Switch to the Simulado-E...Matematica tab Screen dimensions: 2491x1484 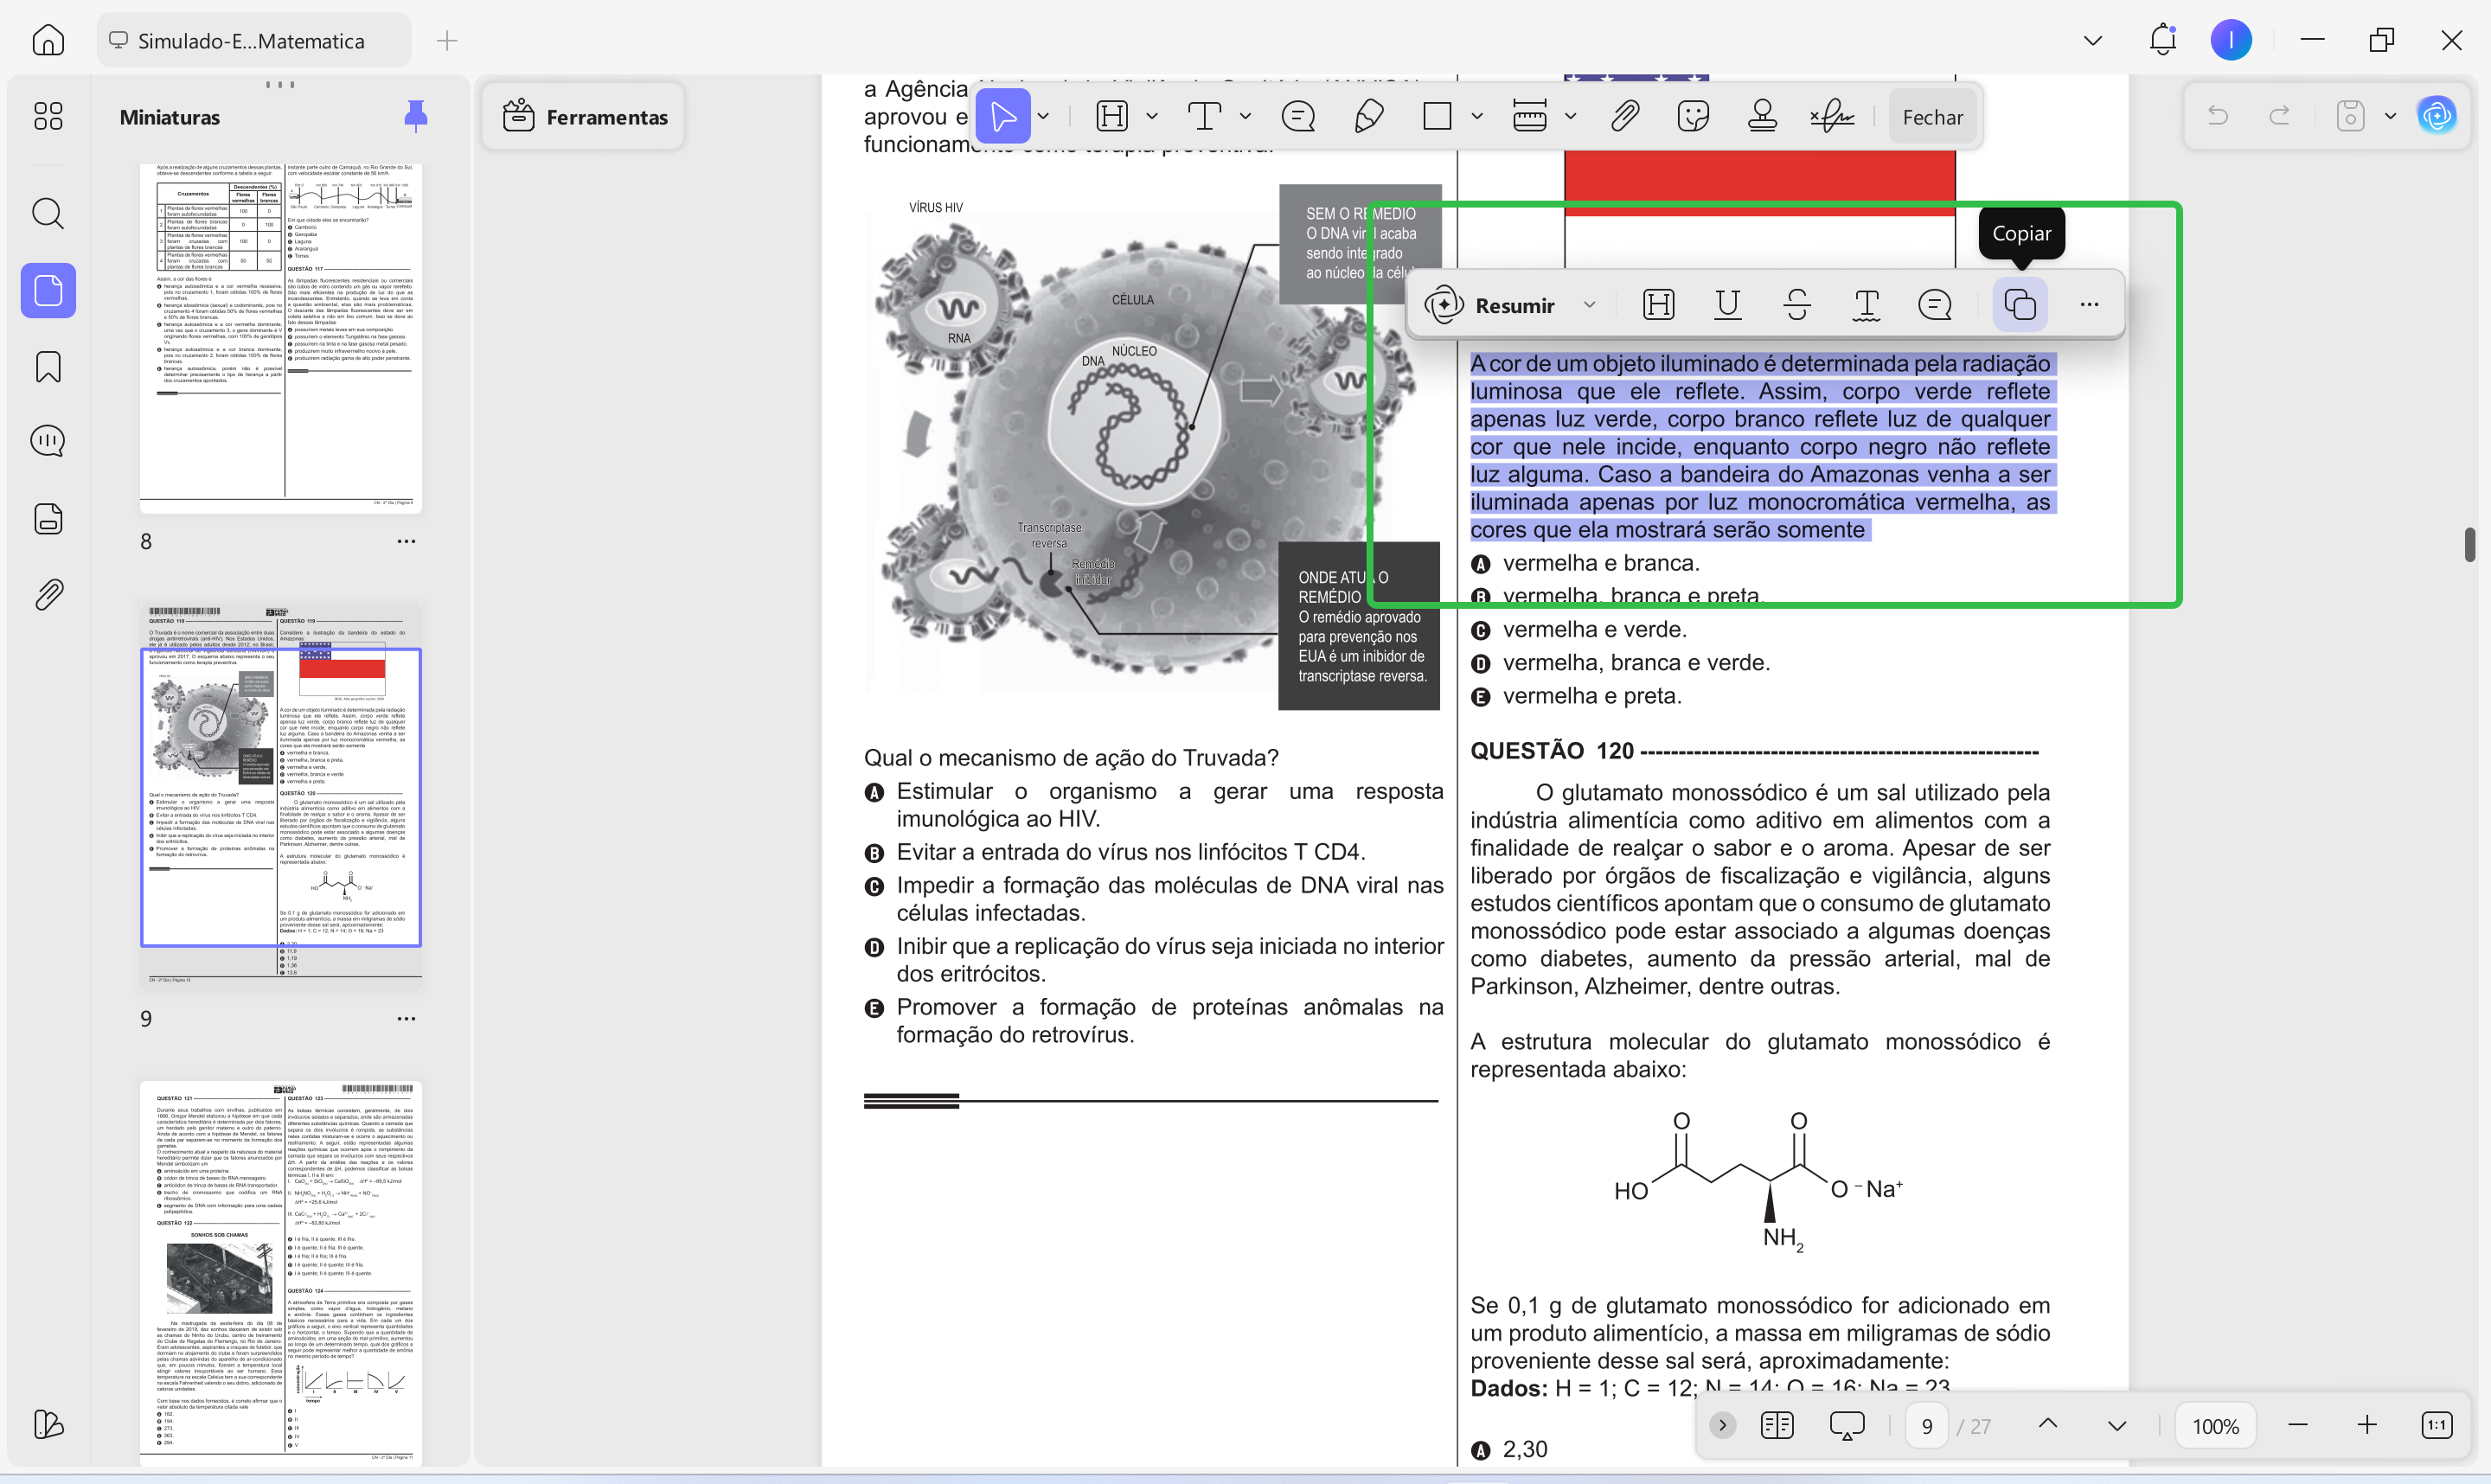coord(253,40)
